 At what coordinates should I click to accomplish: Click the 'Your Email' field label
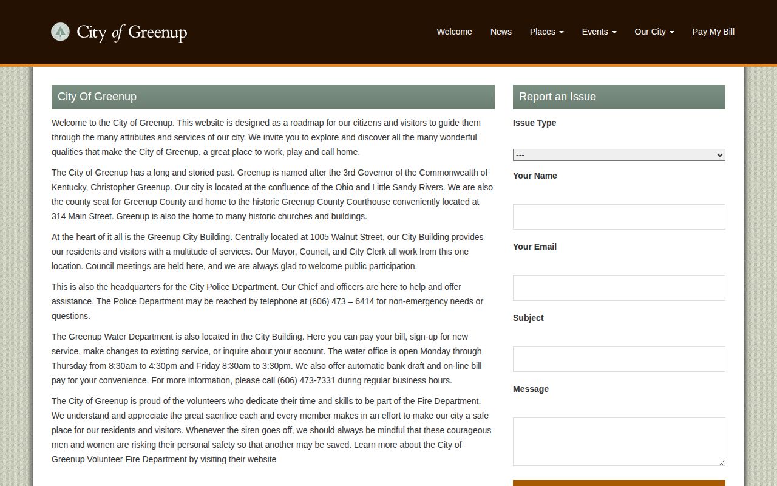point(535,247)
